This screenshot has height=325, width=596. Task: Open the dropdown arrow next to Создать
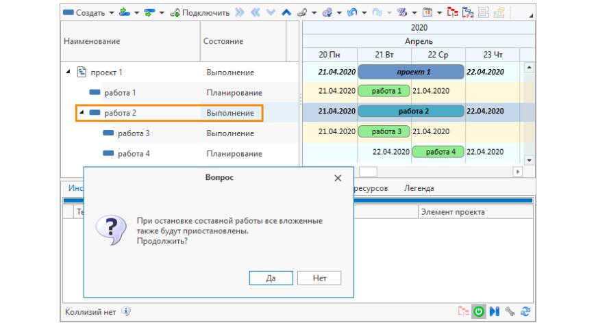click(112, 12)
